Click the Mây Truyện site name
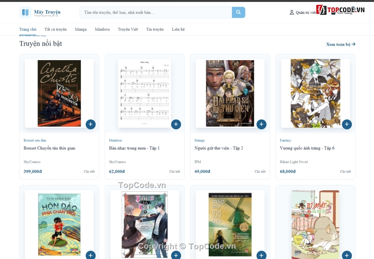The width and height of the screenshot is (374, 259). 47,12
